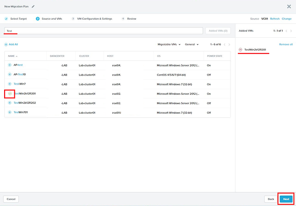Go to the previous page of the VM list

point(224,44)
